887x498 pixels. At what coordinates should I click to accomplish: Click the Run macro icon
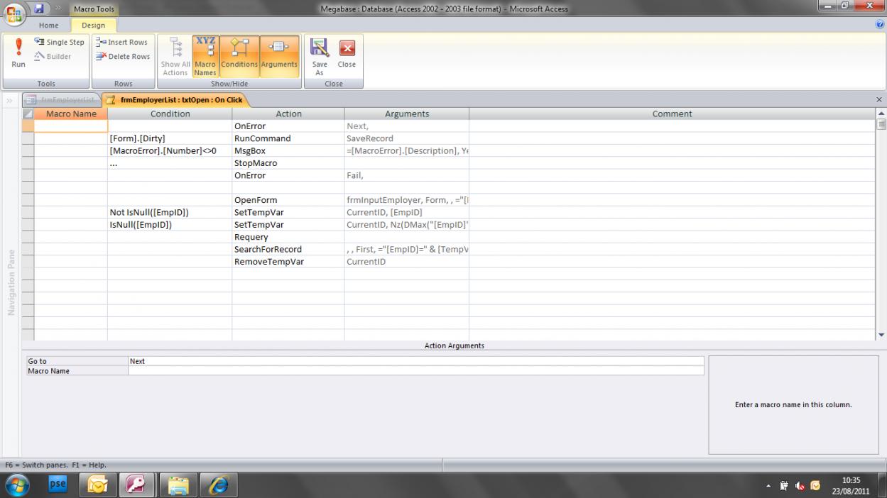point(18,54)
